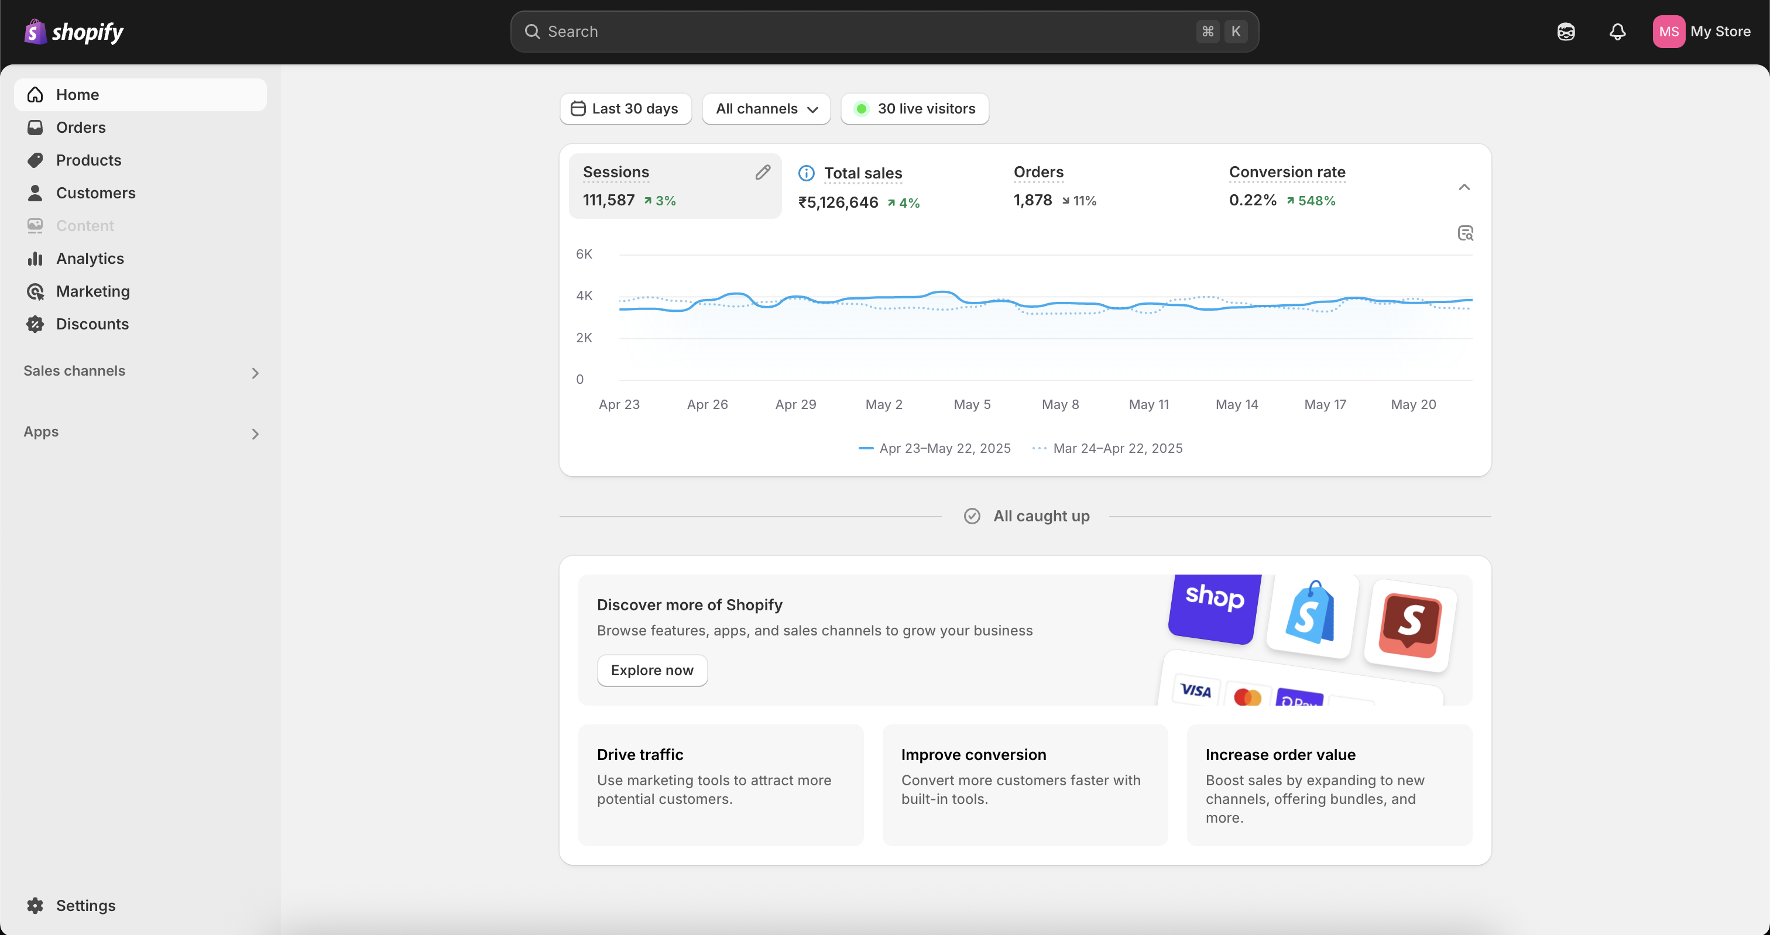Viewport: 1770px width, 935px height.
Task: Expand the Apps section
Action: [255, 434]
